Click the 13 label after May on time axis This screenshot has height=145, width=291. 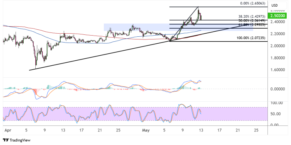click(201, 130)
